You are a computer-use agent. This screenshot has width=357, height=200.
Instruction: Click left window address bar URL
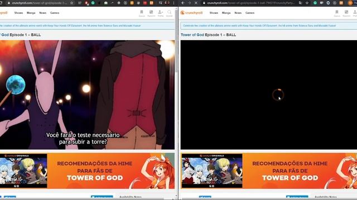40,3
